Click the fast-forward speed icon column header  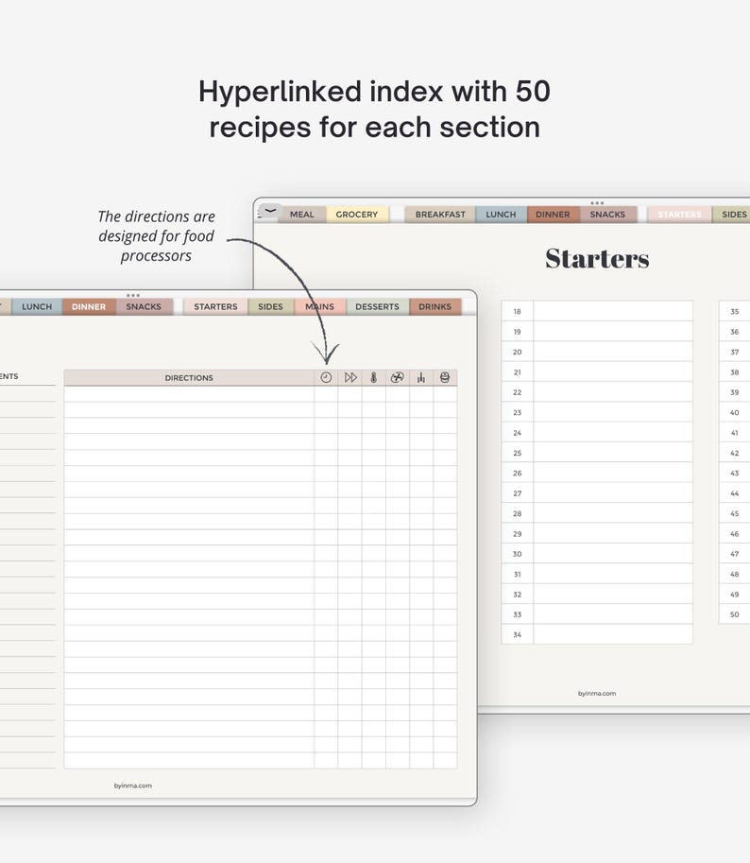pos(350,377)
